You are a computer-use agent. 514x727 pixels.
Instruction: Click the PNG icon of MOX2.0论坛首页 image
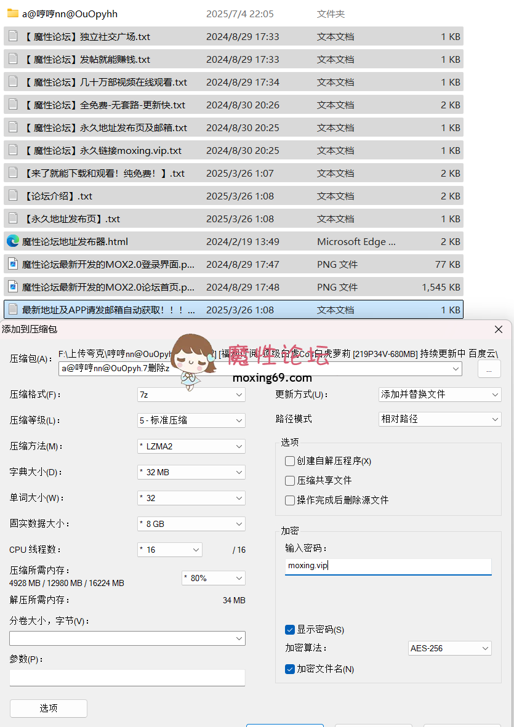[x=13, y=287]
